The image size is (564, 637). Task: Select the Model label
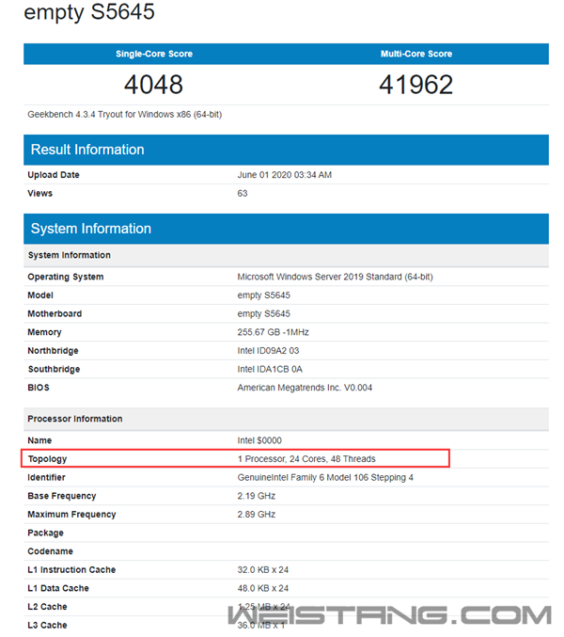(x=40, y=295)
